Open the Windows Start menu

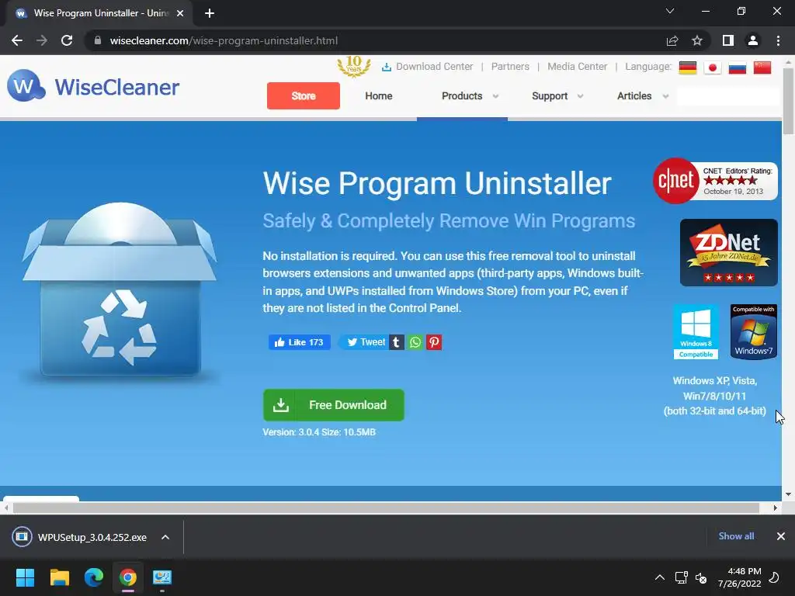click(x=25, y=577)
